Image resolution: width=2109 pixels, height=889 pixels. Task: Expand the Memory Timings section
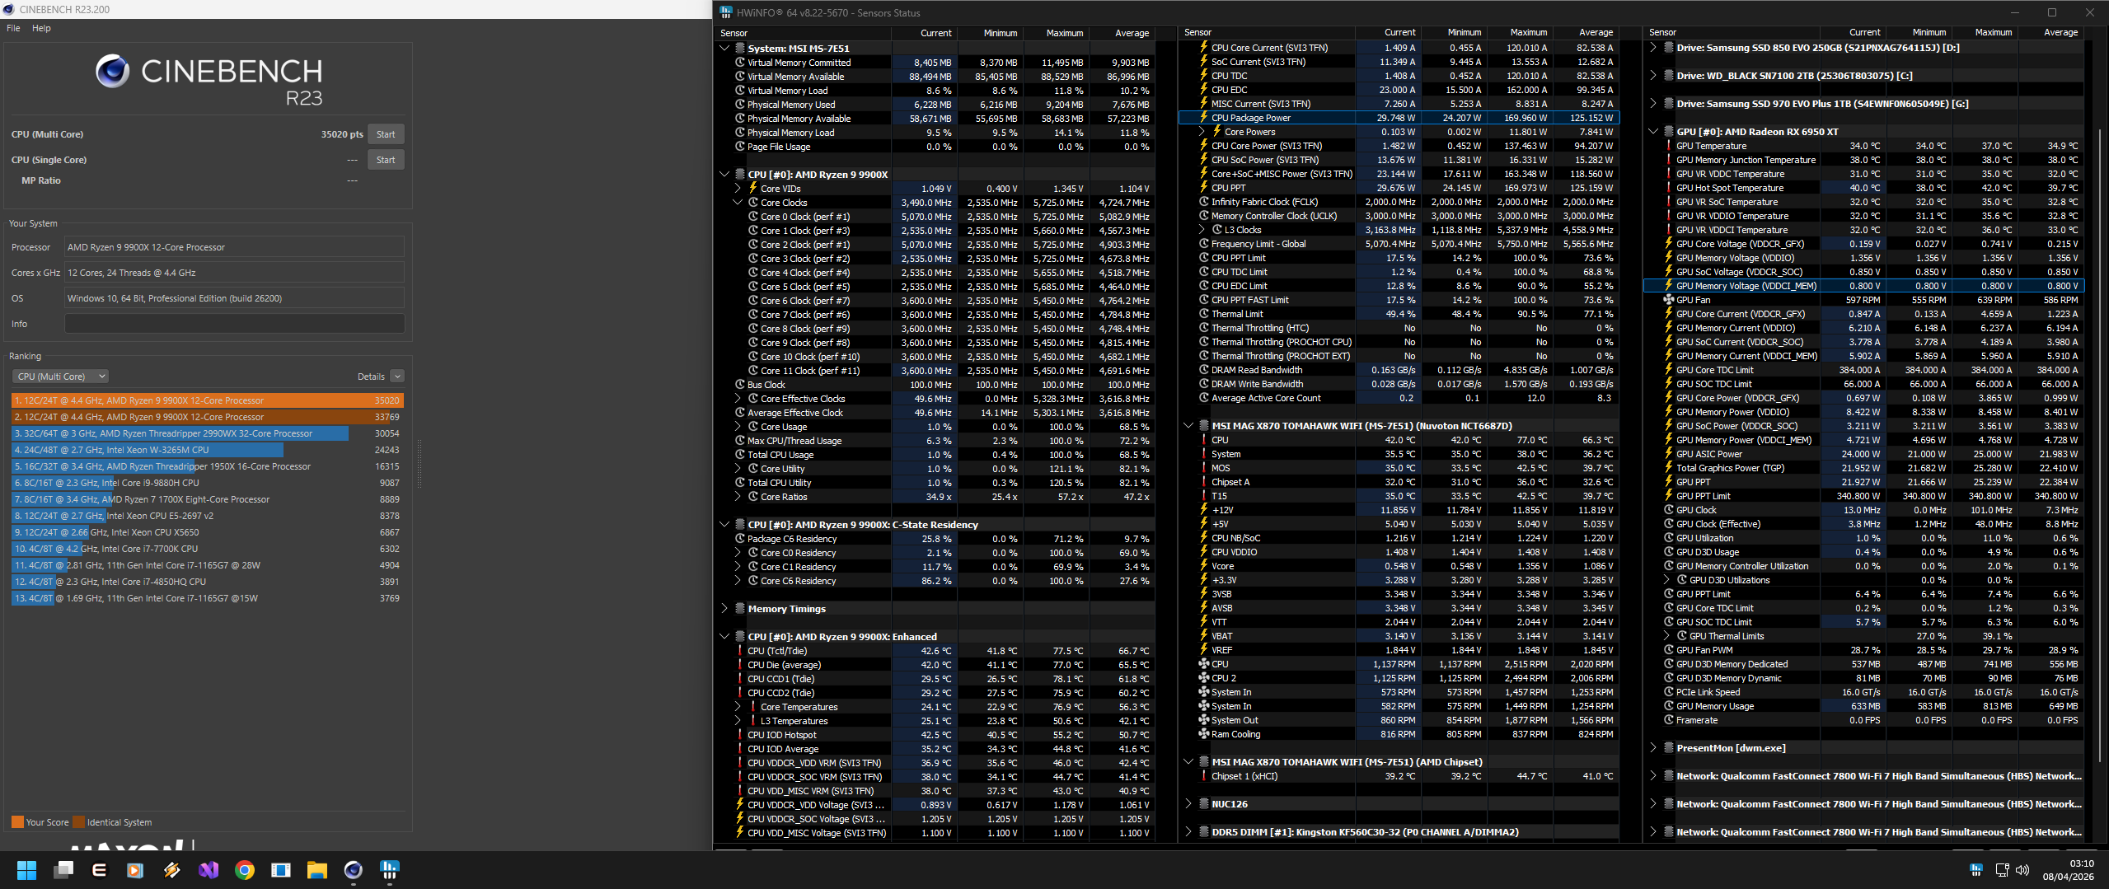click(x=724, y=609)
